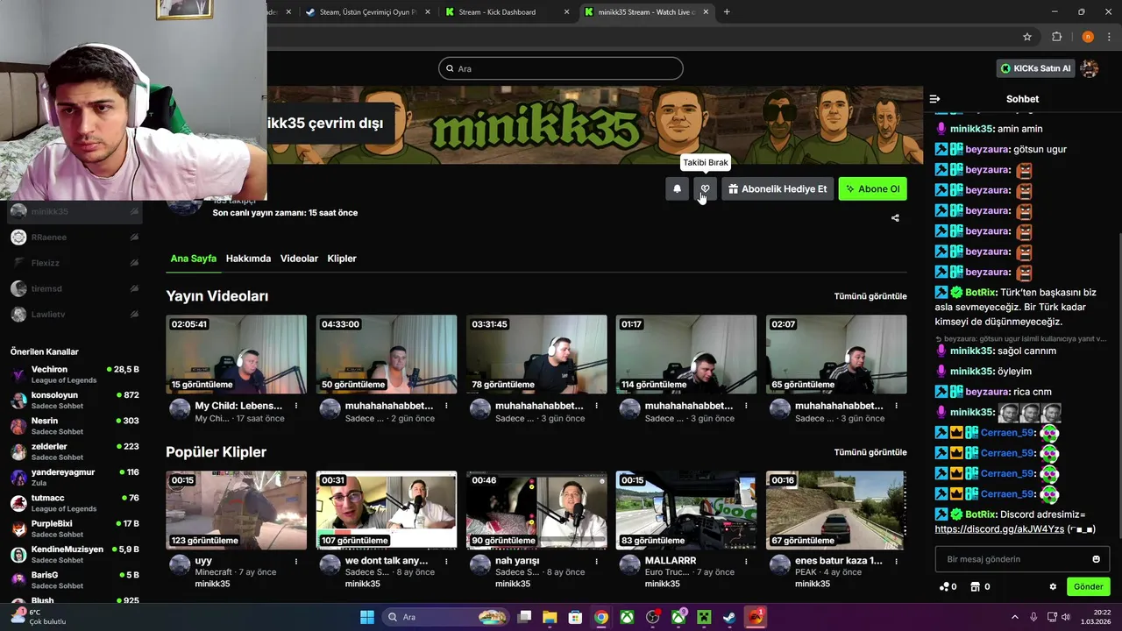The width and height of the screenshot is (1122, 631).
Task: Open zelderler recommended channel
Action: [x=75, y=451]
